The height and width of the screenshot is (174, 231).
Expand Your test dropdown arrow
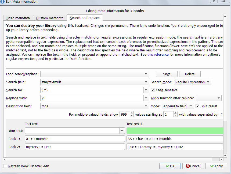point(122,131)
